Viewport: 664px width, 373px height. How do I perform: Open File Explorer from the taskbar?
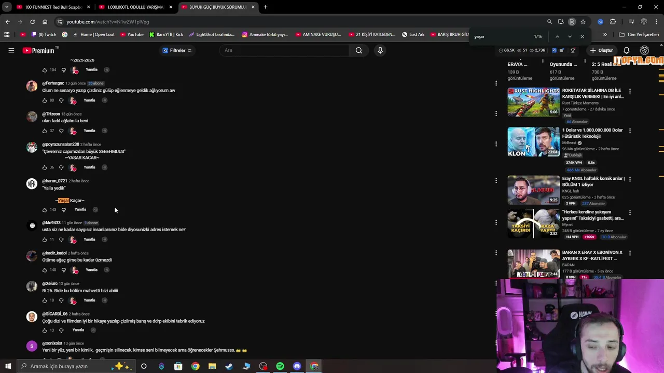coord(212,366)
